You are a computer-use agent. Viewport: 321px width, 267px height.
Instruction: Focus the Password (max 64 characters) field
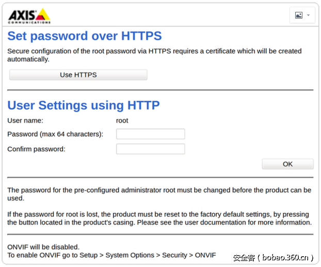pos(150,134)
